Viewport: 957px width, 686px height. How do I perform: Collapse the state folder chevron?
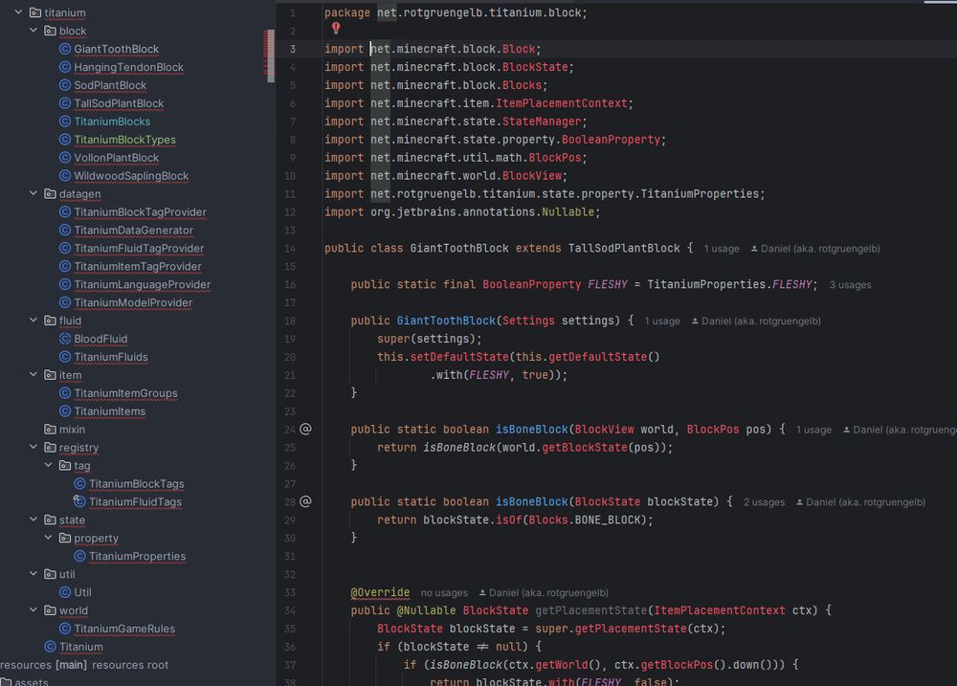click(33, 520)
